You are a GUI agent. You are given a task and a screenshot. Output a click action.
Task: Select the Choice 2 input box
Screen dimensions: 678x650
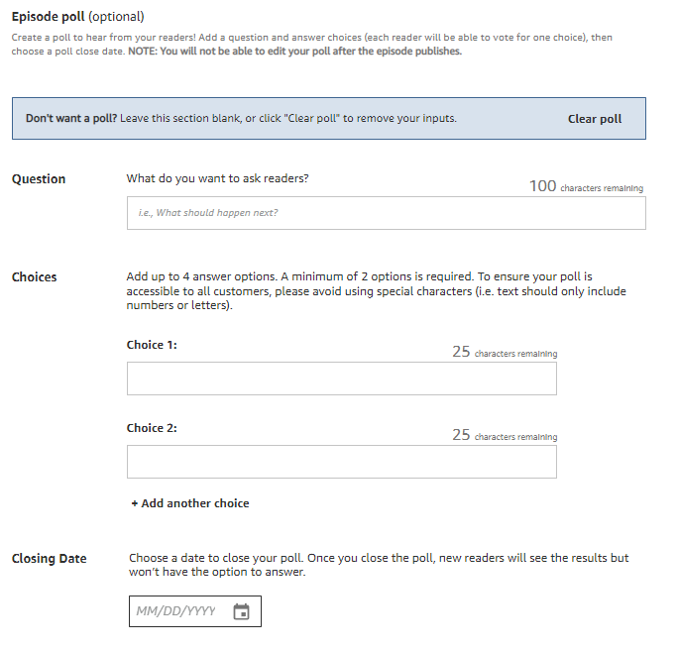pyautogui.click(x=341, y=462)
